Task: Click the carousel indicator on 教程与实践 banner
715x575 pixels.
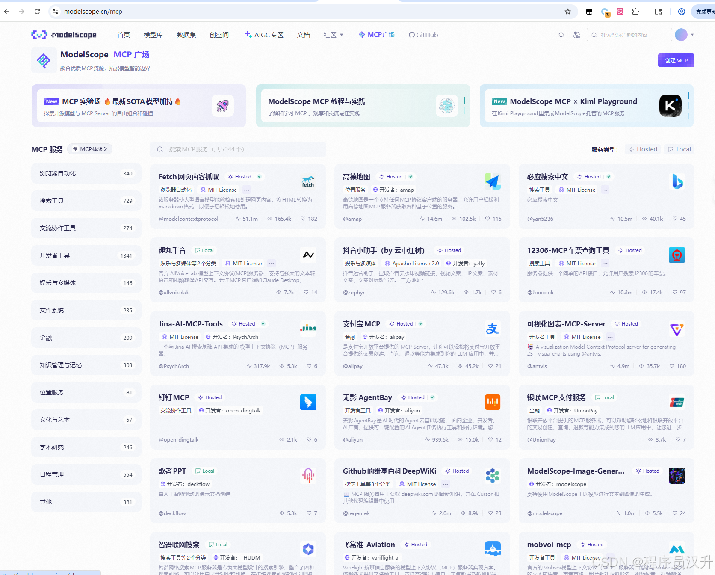Action: pyautogui.click(x=464, y=106)
